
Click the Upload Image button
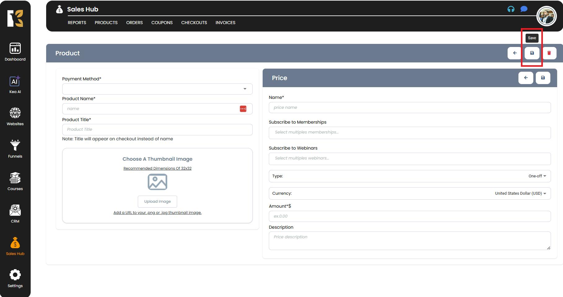click(157, 202)
